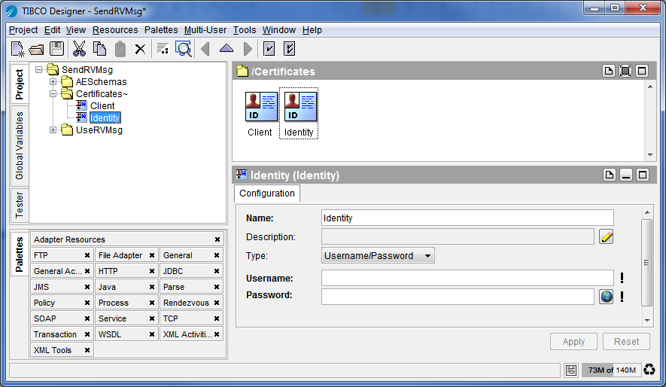
Task: Minimize the Identity configuration panel
Action: tap(626, 175)
